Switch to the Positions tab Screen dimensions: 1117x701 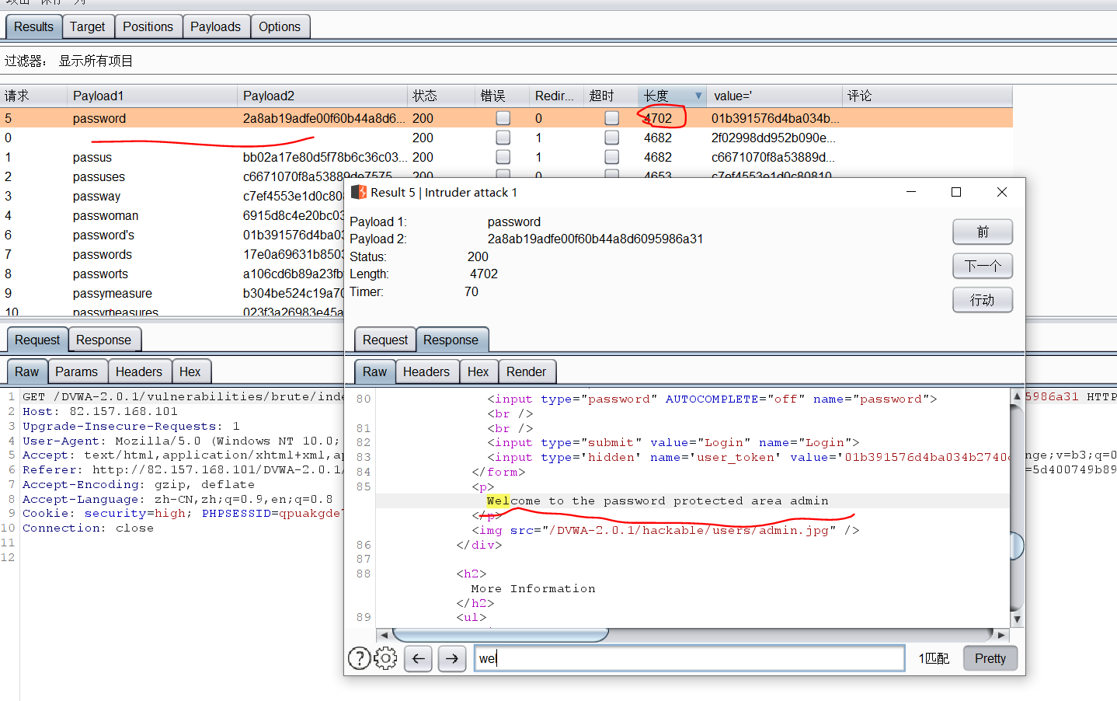[x=148, y=26]
